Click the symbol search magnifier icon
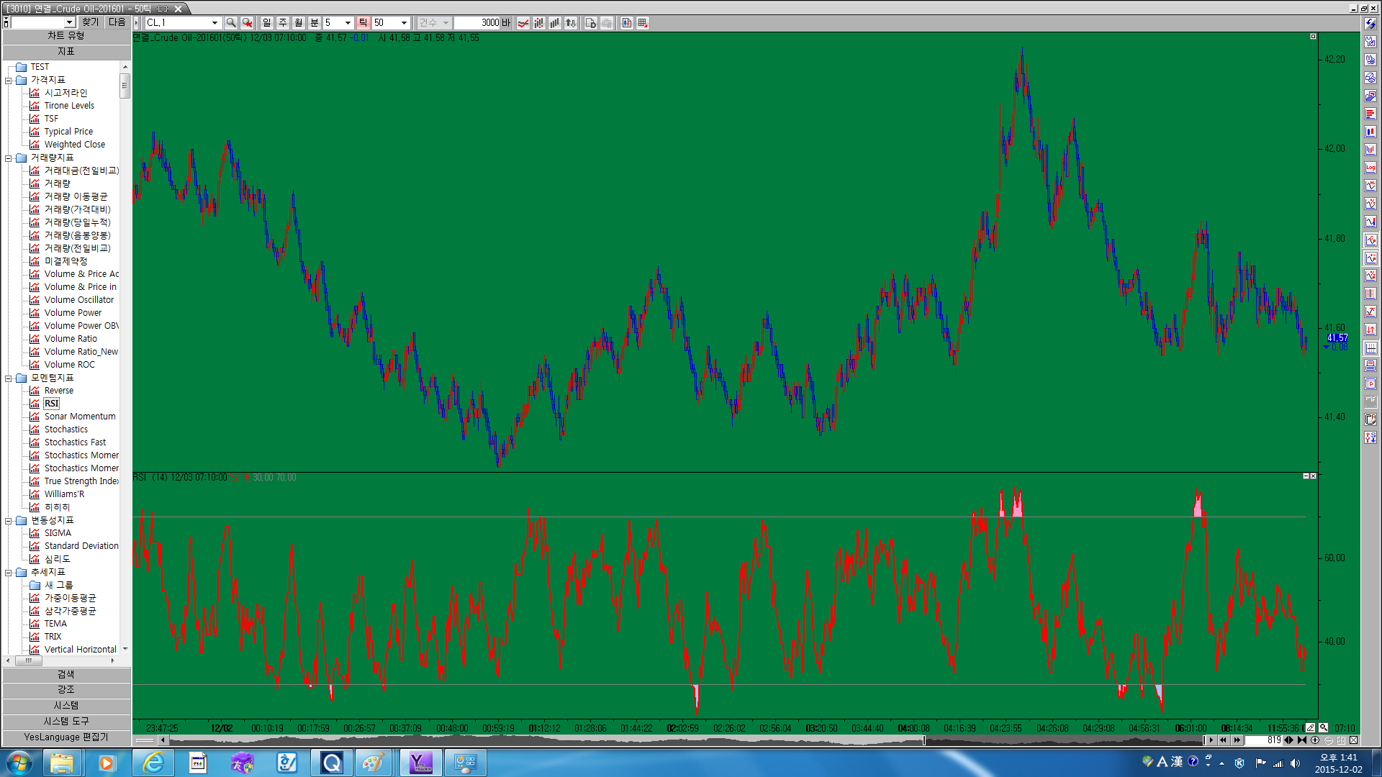Viewport: 1382px width, 777px height. click(x=231, y=23)
